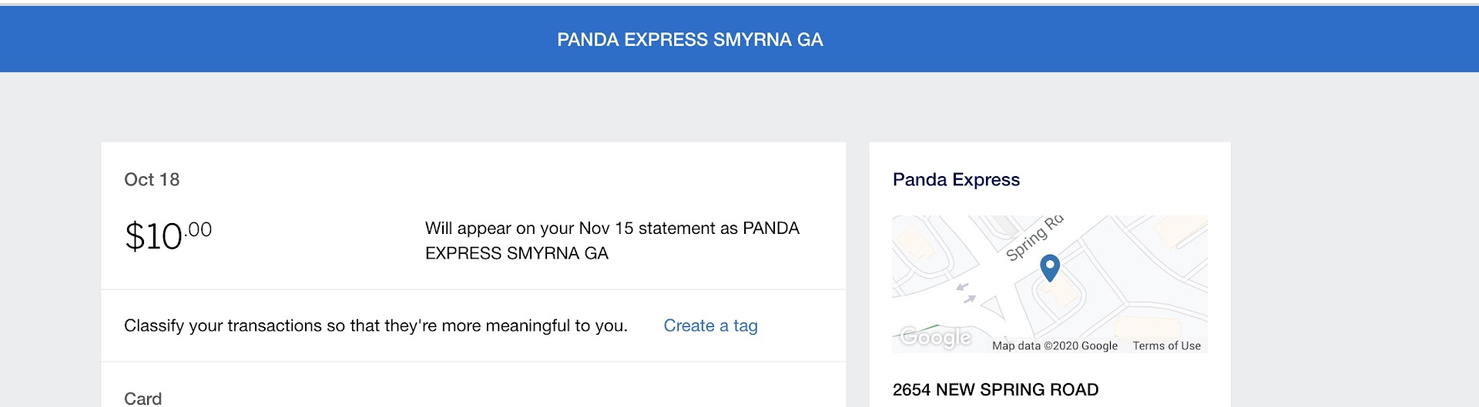
Task: Click the gray direction arrows on the map
Action: [965, 292]
